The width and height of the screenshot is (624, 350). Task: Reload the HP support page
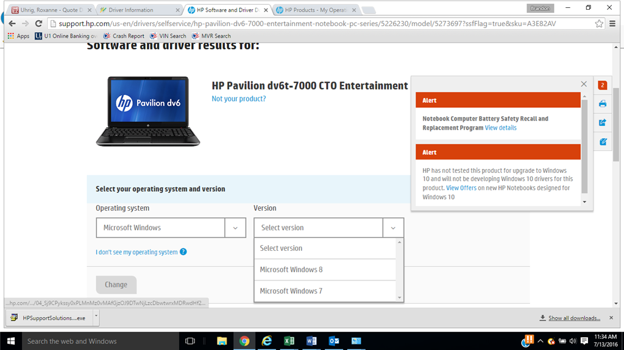38,24
